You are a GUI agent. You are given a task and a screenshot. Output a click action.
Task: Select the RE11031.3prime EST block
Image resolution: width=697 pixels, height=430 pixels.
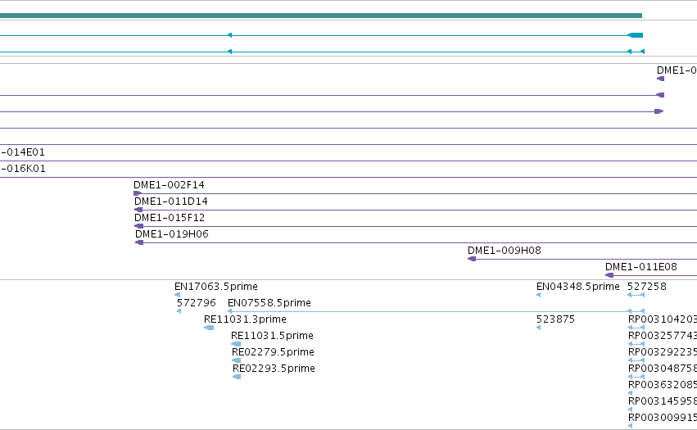click(209, 328)
